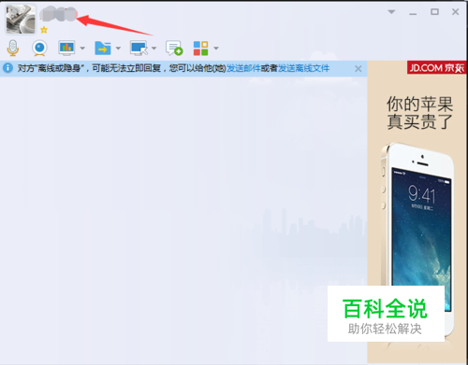Dismiss the offline notice bar
The image size is (468, 365).
pyautogui.click(x=358, y=68)
